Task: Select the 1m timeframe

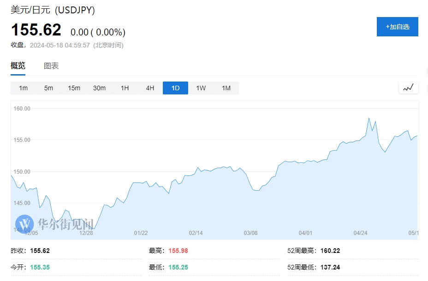Action: (x=23, y=88)
